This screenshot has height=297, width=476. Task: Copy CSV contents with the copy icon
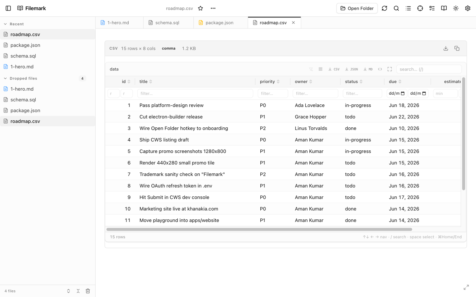457,48
